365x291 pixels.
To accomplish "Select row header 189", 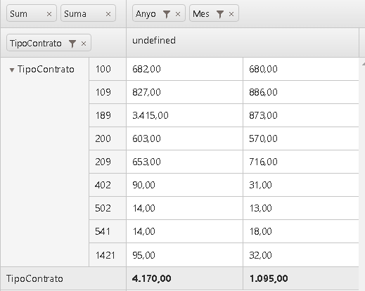I will (108, 115).
